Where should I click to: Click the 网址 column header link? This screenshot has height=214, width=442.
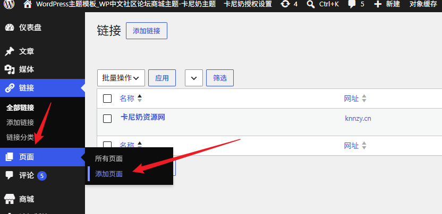pos(352,99)
